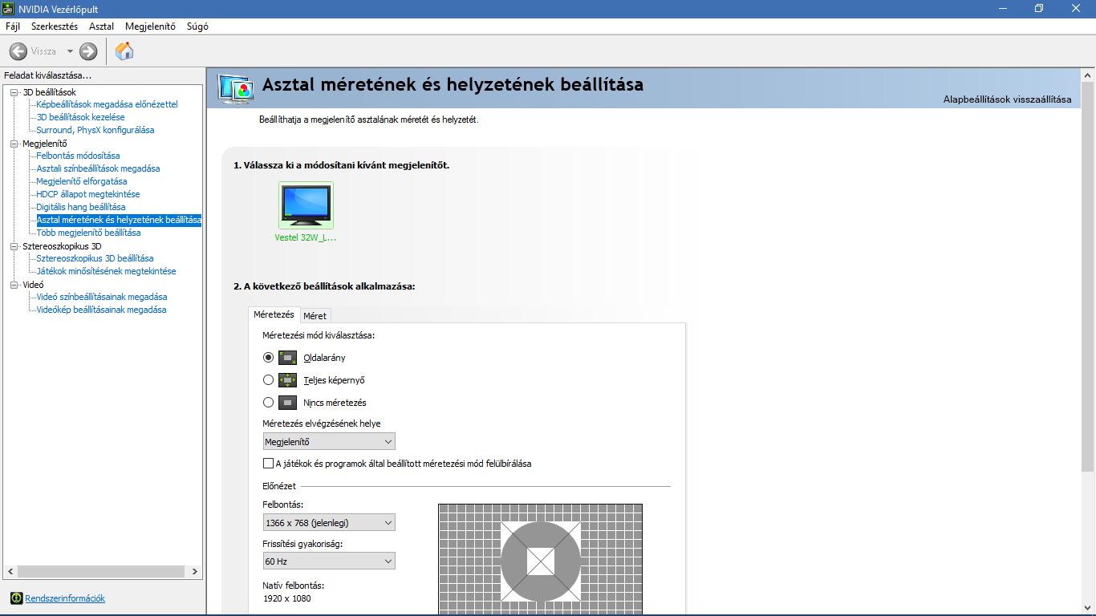Image resolution: width=1096 pixels, height=616 pixels.
Task: Click the Rendszerinformációk info icon
Action: (x=16, y=598)
